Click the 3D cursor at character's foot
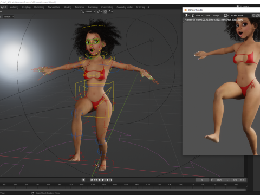The height and width of the screenshot is (195, 260). tap(97, 166)
